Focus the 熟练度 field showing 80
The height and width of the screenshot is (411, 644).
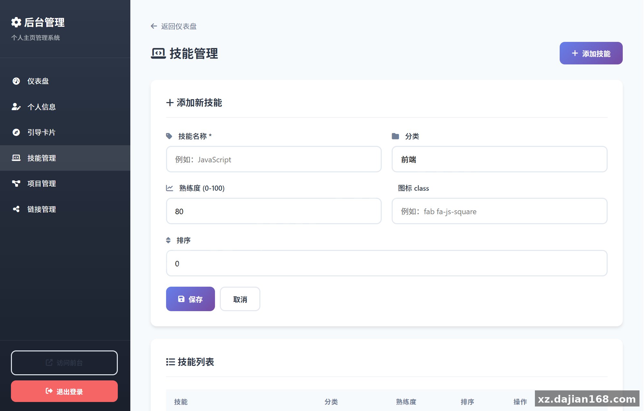tap(274, 211)
